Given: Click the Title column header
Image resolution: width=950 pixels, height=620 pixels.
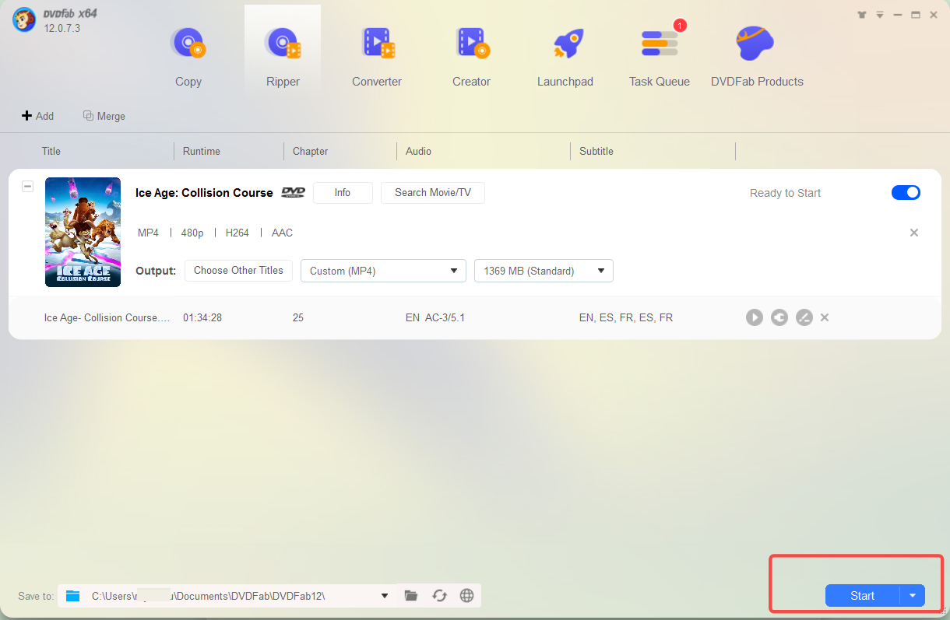Looking at the screenshot, I should coord(51,151).
